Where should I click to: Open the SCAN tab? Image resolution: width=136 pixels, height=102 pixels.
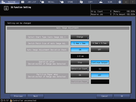[x=107, y=2]
